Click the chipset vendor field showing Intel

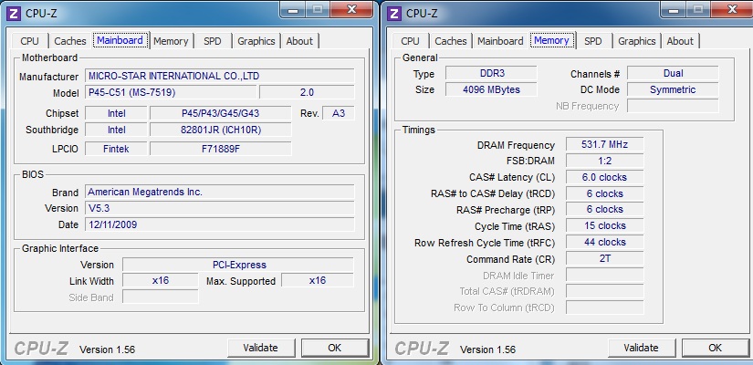tap(116, 113)
